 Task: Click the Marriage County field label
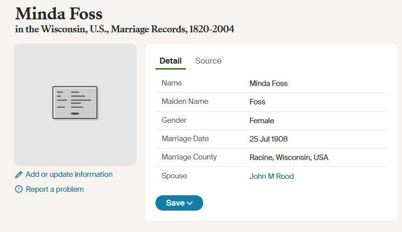pos(189,157)
